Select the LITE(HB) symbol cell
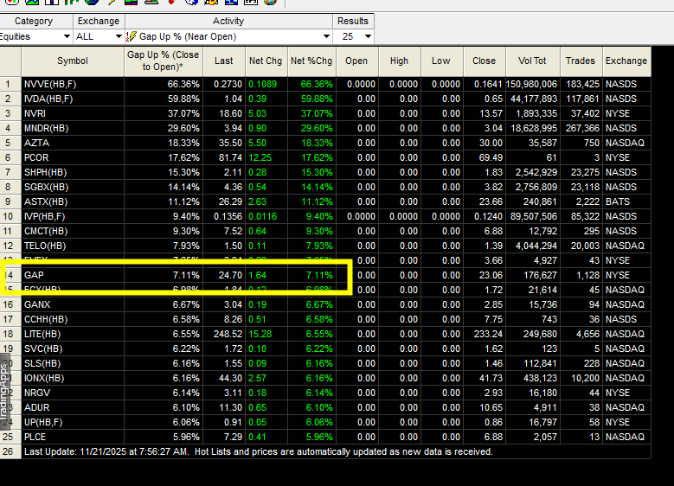This screenshot has width=674, height=486. coord(73,334)
